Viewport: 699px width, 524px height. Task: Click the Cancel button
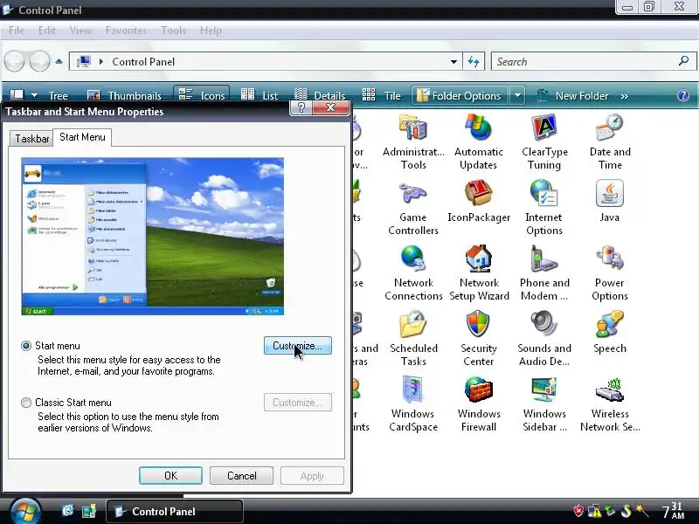coord(242,476)
